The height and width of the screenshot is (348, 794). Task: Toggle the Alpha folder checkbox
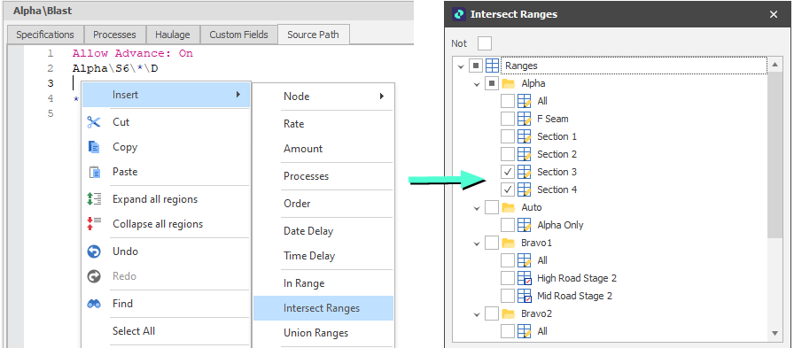pyautogui.click(x=491, y=83)
